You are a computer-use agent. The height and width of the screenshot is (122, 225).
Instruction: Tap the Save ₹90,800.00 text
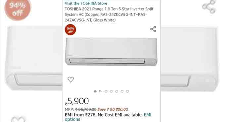(x=112, y=109)
